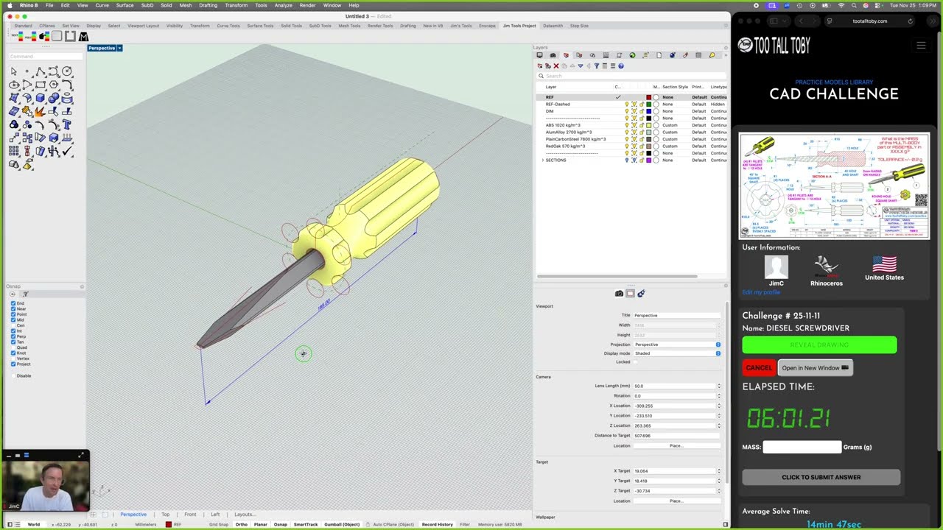
Task: Switch to the green Materials panel tab icon
Action: [x=633, y=55]
